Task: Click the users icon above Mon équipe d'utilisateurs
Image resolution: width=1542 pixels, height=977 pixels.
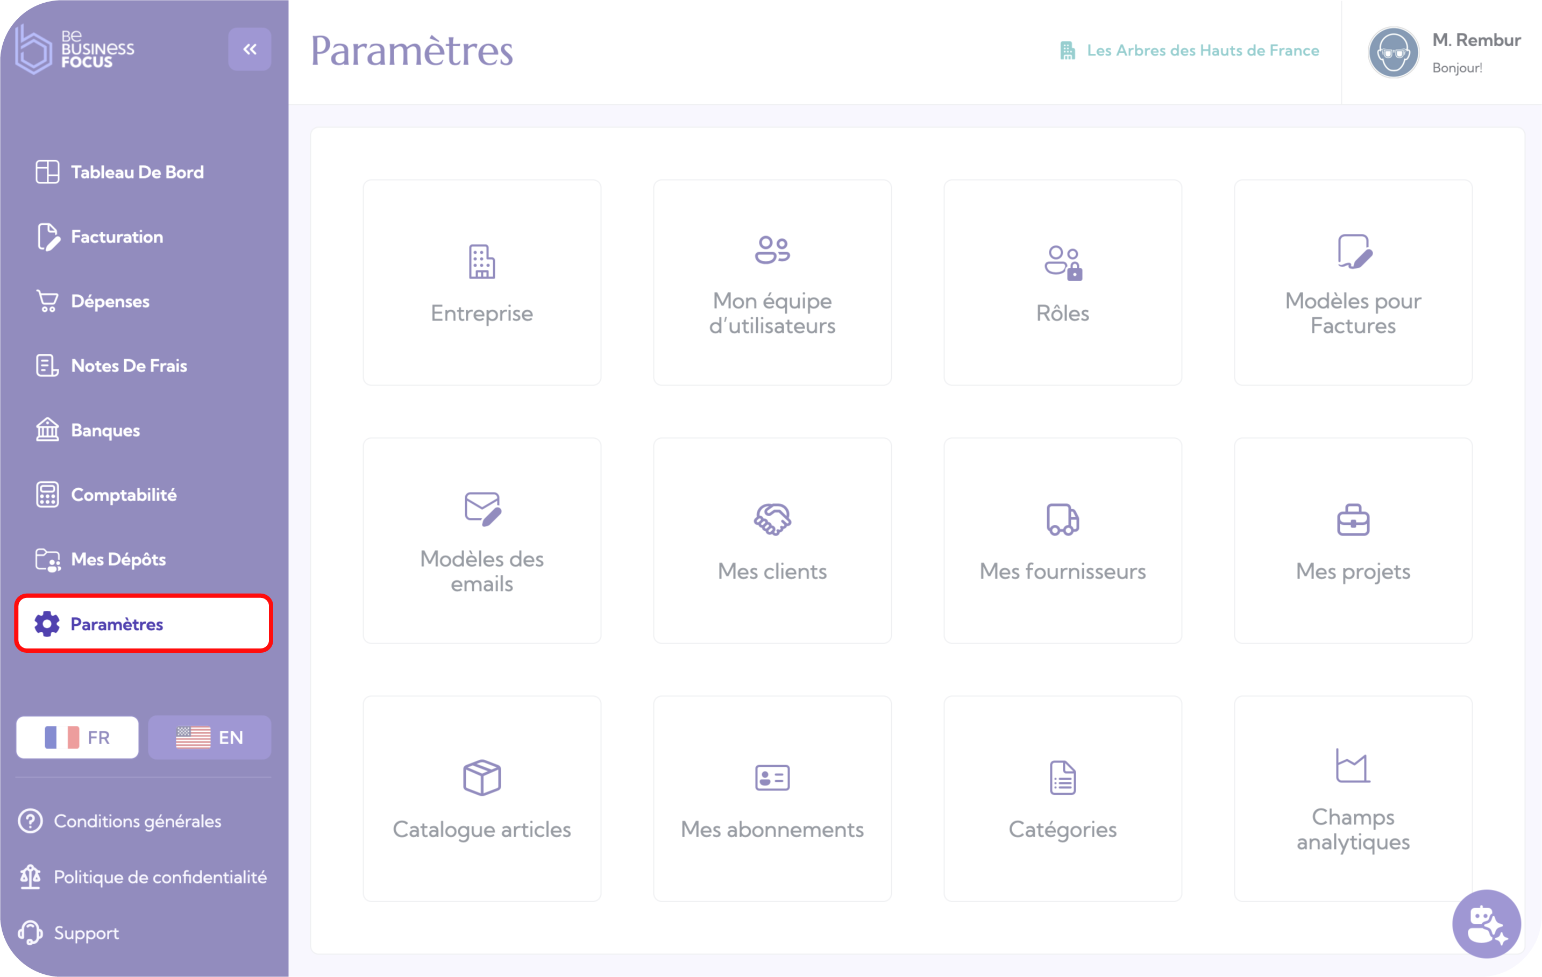Action: pos(772,249)
